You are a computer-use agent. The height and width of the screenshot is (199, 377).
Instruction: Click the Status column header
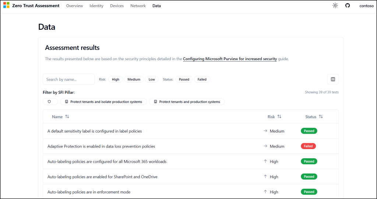coord(314,117)
